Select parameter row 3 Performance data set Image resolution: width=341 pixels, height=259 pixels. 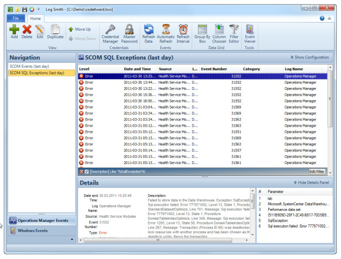tap(295, 209)
